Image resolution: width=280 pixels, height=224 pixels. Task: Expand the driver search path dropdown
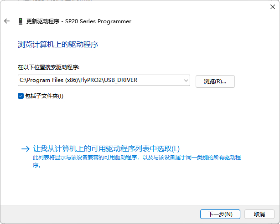(x=186, y=81)
